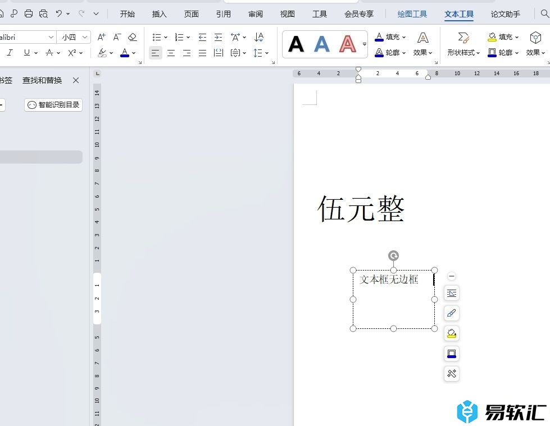This screenshot has height=426, width=550.
Task: Select black text art style A
Action: (296, 44)
